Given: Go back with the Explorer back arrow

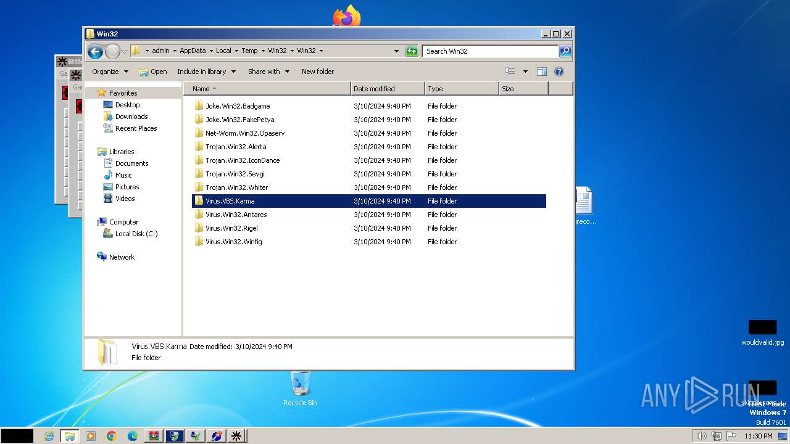Looking at the screenshot, I should point(95,51).
